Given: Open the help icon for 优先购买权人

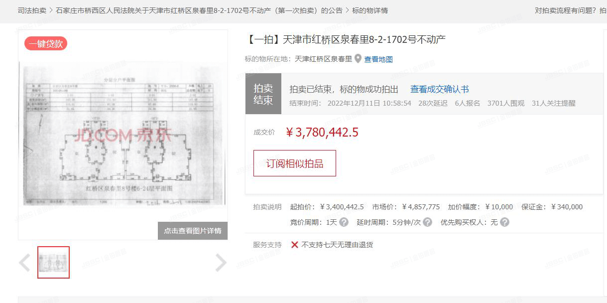Looking at the screenshot, I should tap(505, 222).
